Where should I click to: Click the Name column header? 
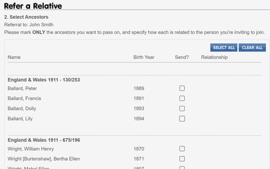pos(14,57)
